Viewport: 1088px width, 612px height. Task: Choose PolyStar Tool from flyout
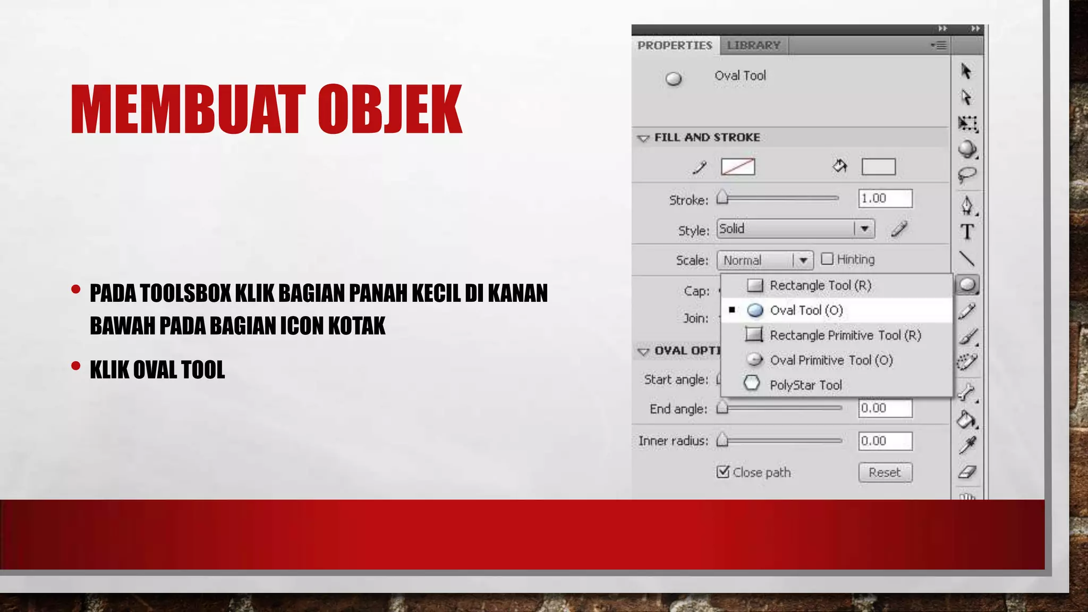pos(836,385)
